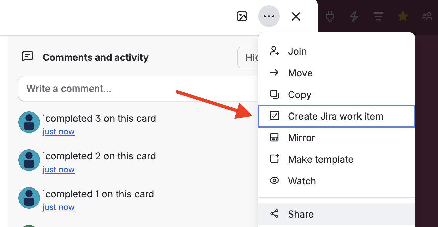Click the Jira checkbox icon
This screenshot has width=438, height=227.
[274, 116]
